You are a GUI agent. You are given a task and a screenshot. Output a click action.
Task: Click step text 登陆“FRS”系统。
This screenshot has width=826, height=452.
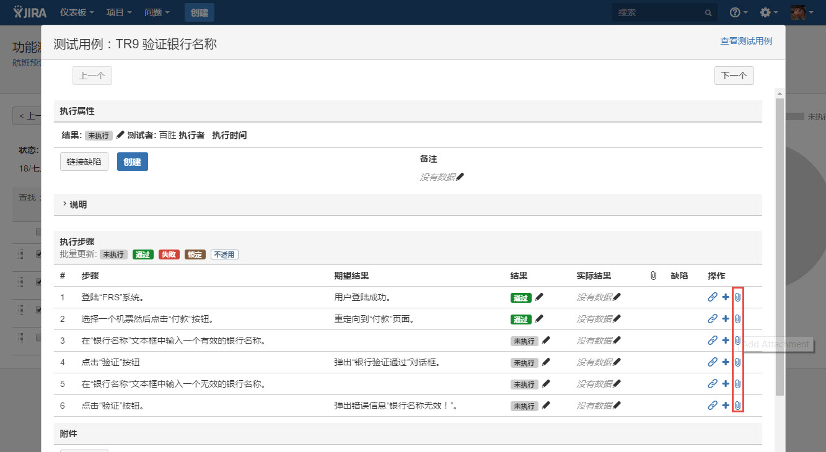click(113, 297)
